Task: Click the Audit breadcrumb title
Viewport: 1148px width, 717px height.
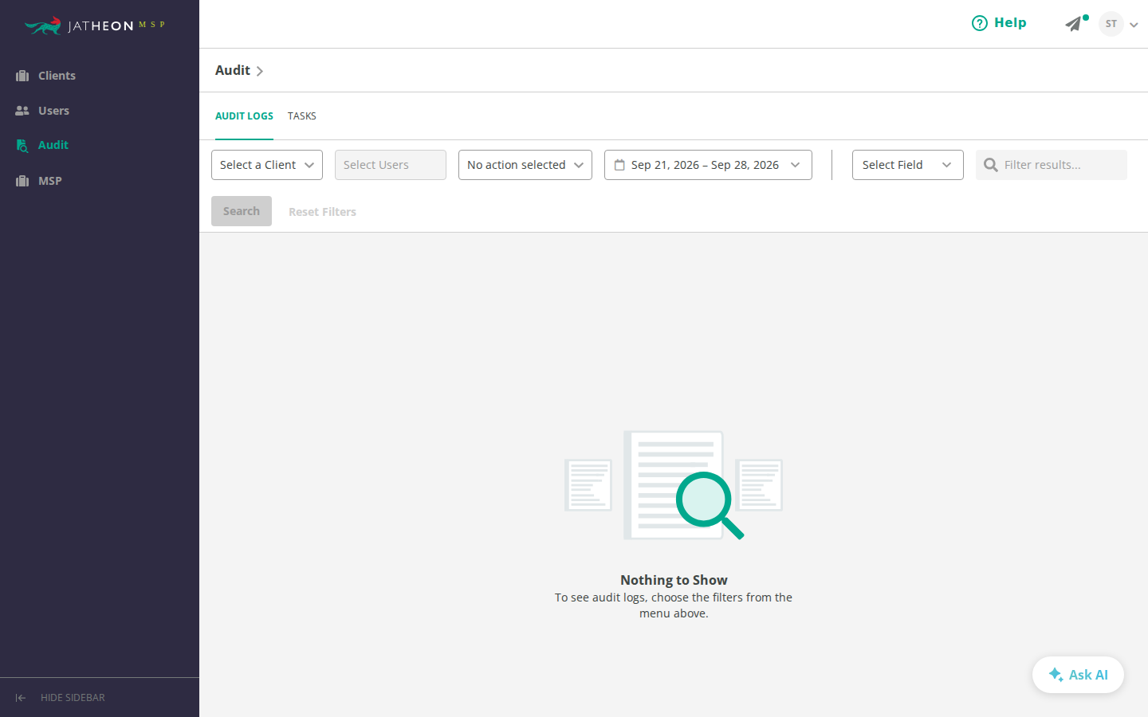Action: 233,70
